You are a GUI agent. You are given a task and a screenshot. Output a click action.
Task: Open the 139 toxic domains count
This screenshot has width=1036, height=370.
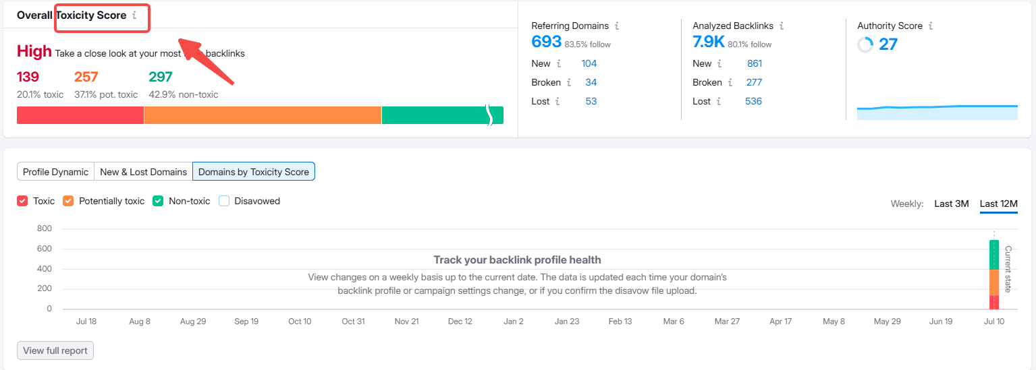point(28,77)
